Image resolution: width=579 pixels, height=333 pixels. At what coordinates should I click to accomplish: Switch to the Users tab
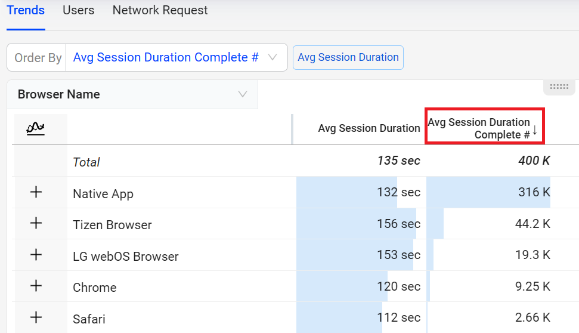click(x=78, y=10)
